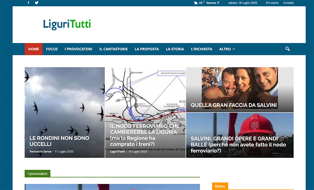This screenshot has width=314, height=190.
Task: Click the weather icon in top bar
Action: 196,3
